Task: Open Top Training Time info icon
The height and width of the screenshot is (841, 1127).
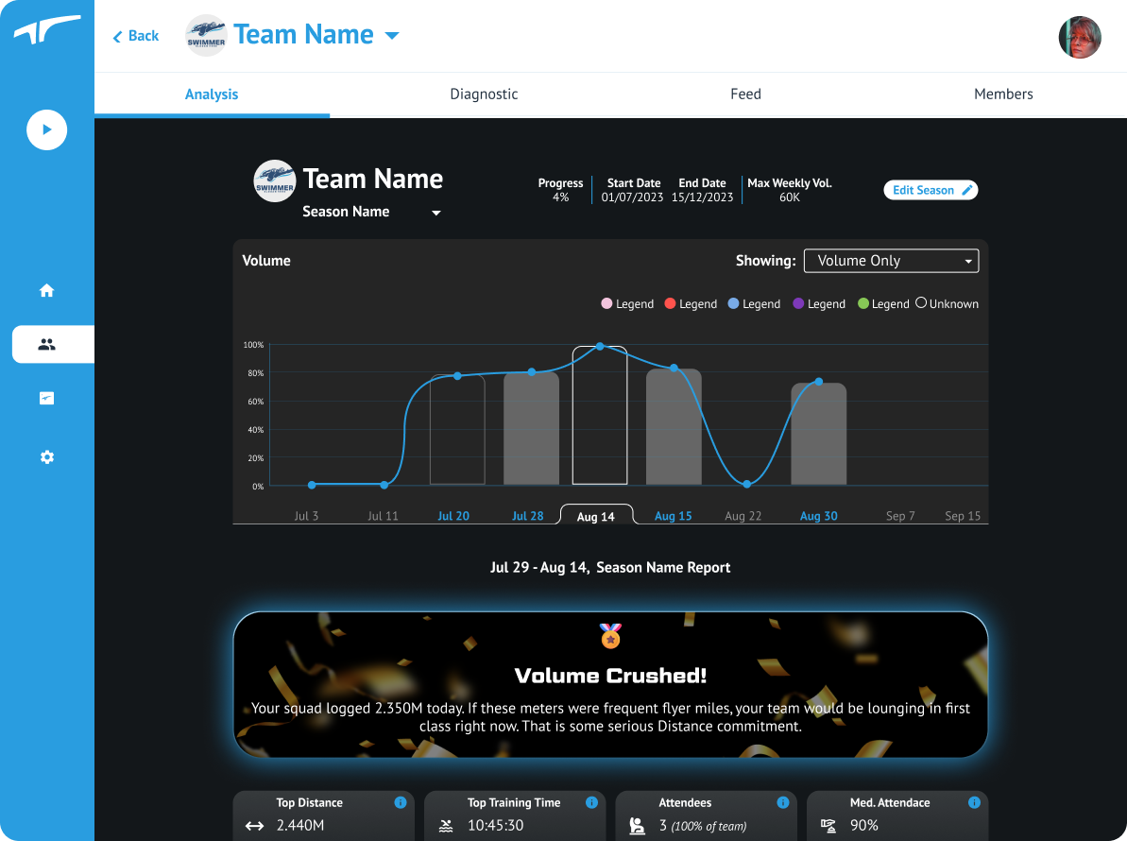Action: point(591,802)
